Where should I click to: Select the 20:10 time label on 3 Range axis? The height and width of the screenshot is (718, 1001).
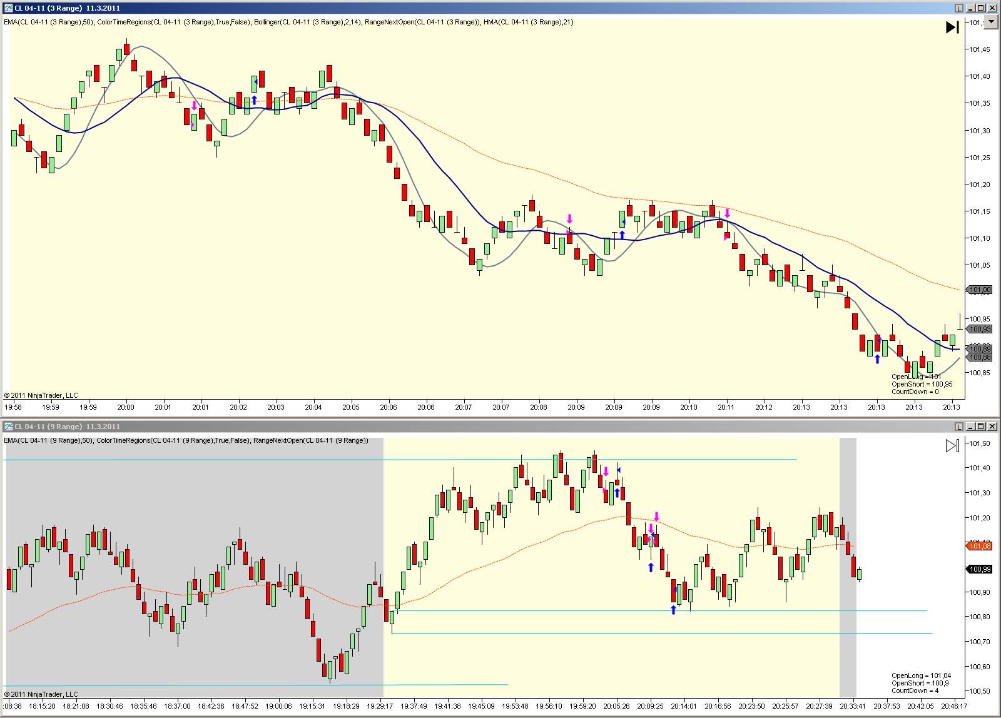click(689, 407)
